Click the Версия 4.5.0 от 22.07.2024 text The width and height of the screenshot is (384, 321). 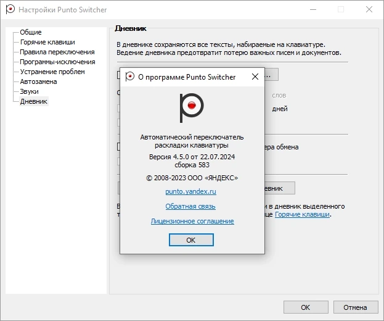click(x=192, y=157)
